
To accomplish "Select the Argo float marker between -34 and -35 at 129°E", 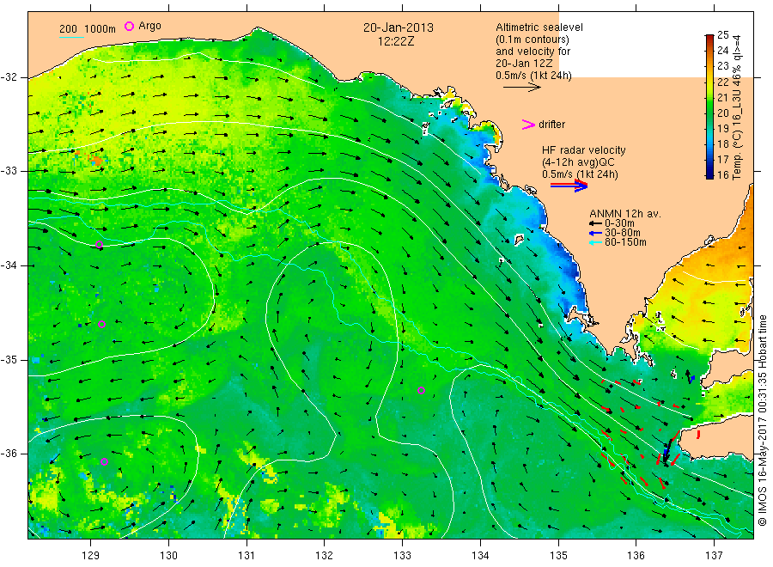I will [x=101, y=325].
